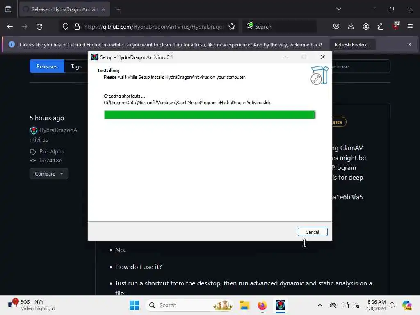The image size is (420, 315).
Task: Click the Firefox Search box
Action: [x=279, y=27]
